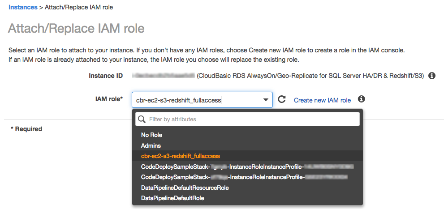The image size is (444, 209).
Task: Choose DataPipelineDefaultRole option
Action: (247, 198)
